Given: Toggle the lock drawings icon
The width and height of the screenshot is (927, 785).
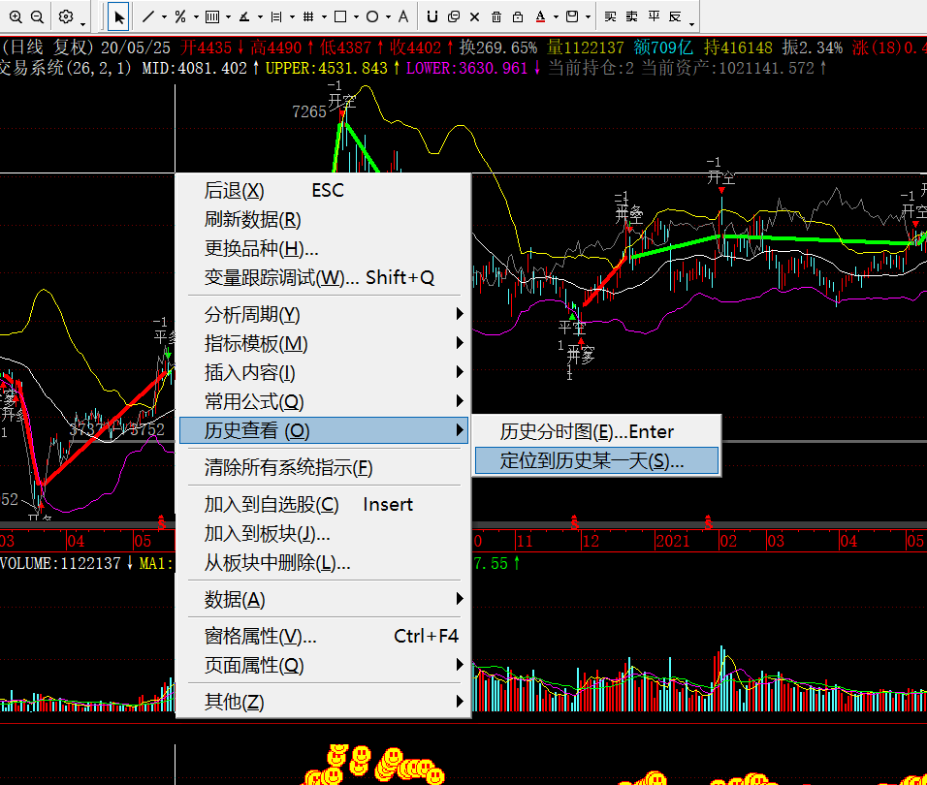Looking at the screenshot, I should [517, 16].
